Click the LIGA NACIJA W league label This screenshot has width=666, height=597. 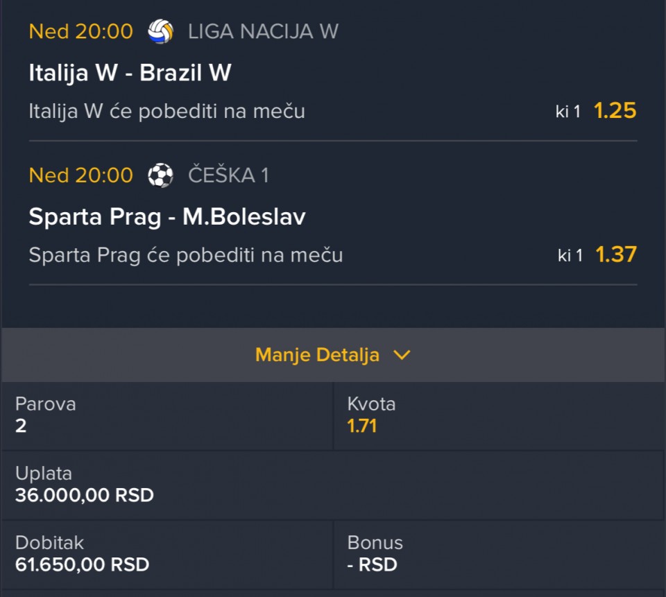click(264, 31)
